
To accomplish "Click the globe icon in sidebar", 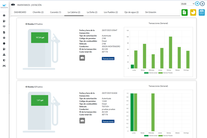I will click(x=4, y=38).
